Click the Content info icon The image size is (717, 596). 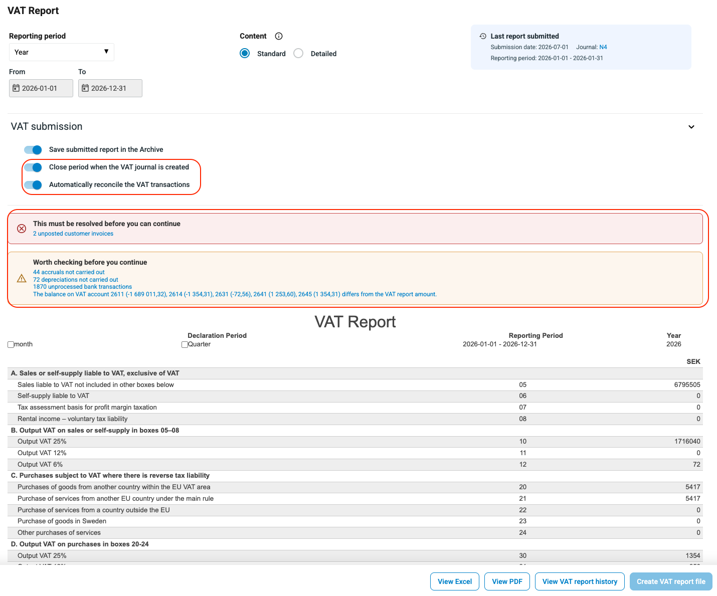279,36
